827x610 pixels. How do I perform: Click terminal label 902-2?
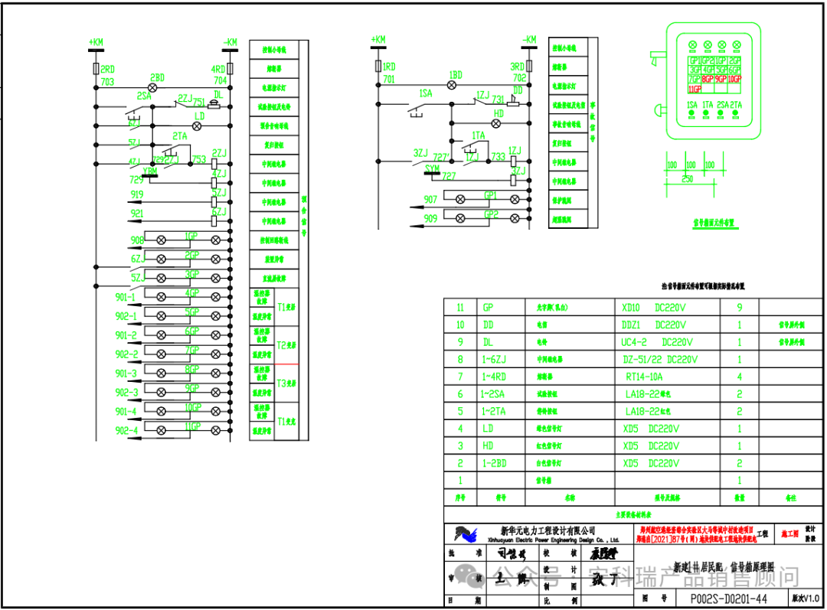coord(126,354)
